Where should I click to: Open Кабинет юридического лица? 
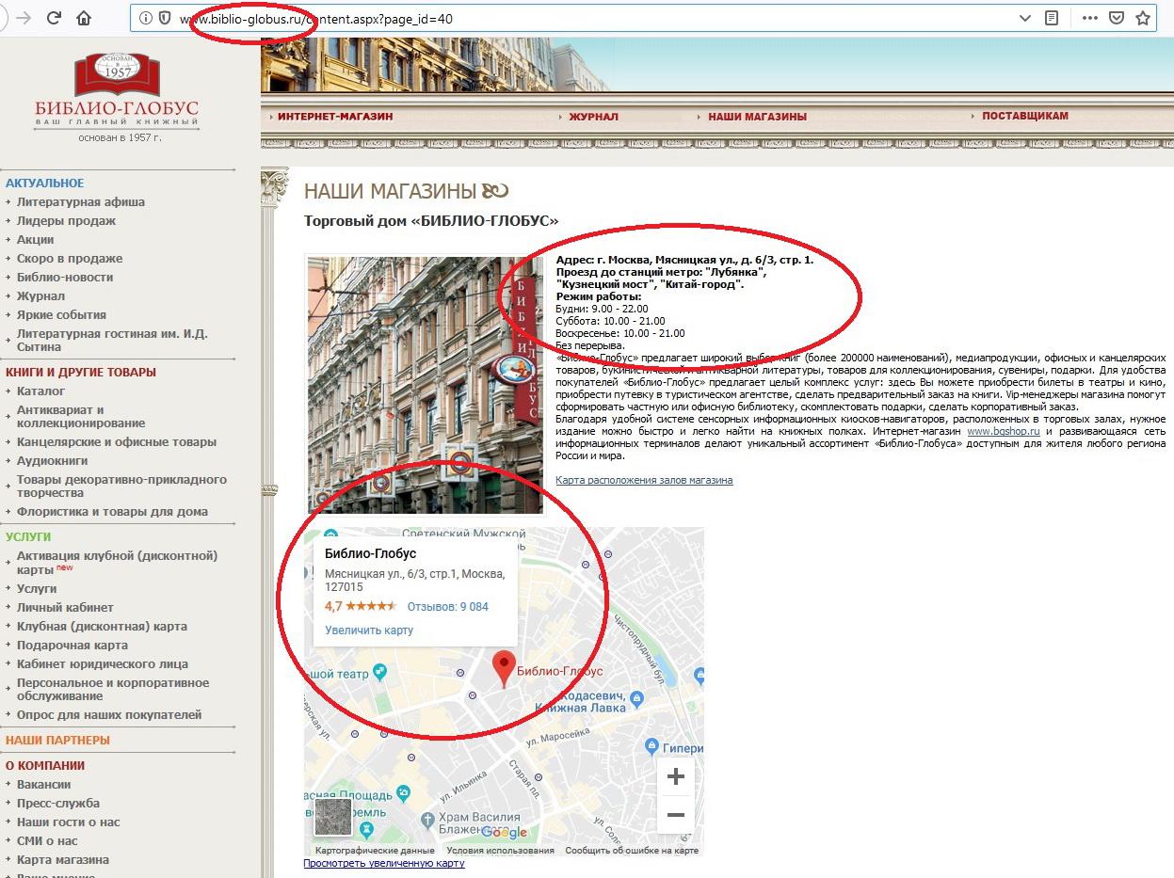(103, 663)
